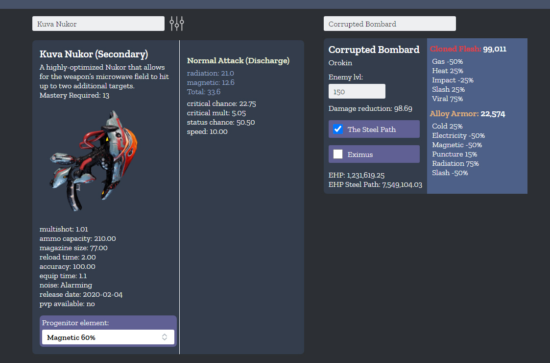Click 'Damage reduction: 98.69' value
550x363 pixels.
[370, 108]
